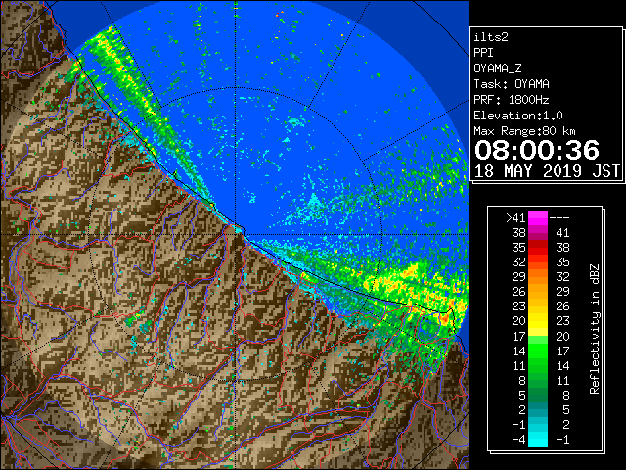Select the 'PPI' scan type text
The height and width of the screenshot is (470, 626).
pyautogui.click(x=483, y=53)
